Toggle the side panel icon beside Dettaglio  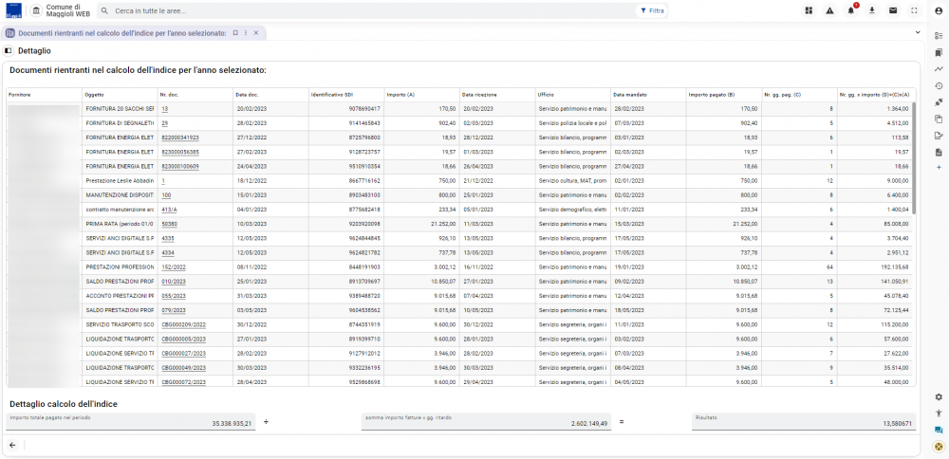coord(9,51)
